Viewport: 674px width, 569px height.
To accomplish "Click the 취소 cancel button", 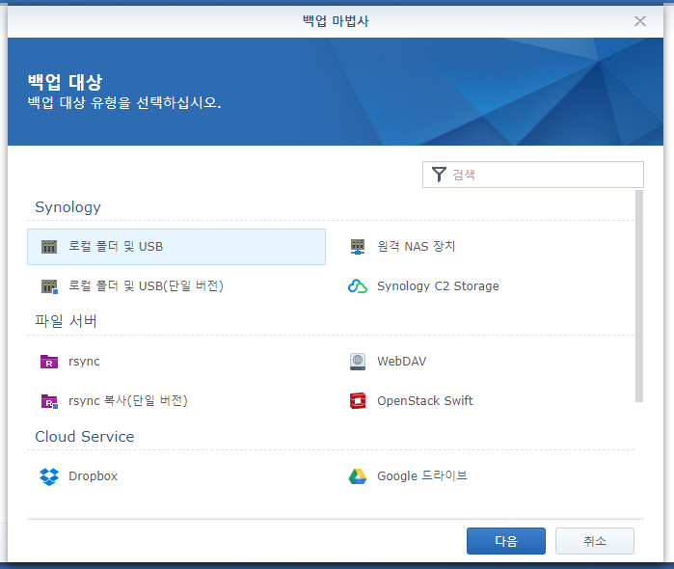I will (x=595, y=541).
